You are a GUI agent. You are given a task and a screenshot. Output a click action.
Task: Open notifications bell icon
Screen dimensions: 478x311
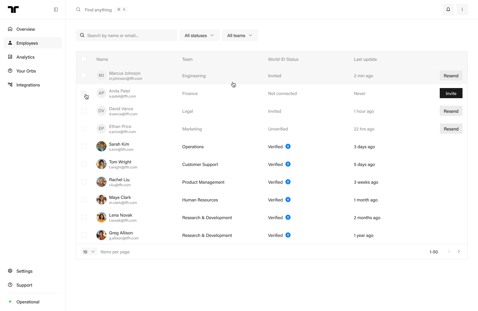[448, 10]
